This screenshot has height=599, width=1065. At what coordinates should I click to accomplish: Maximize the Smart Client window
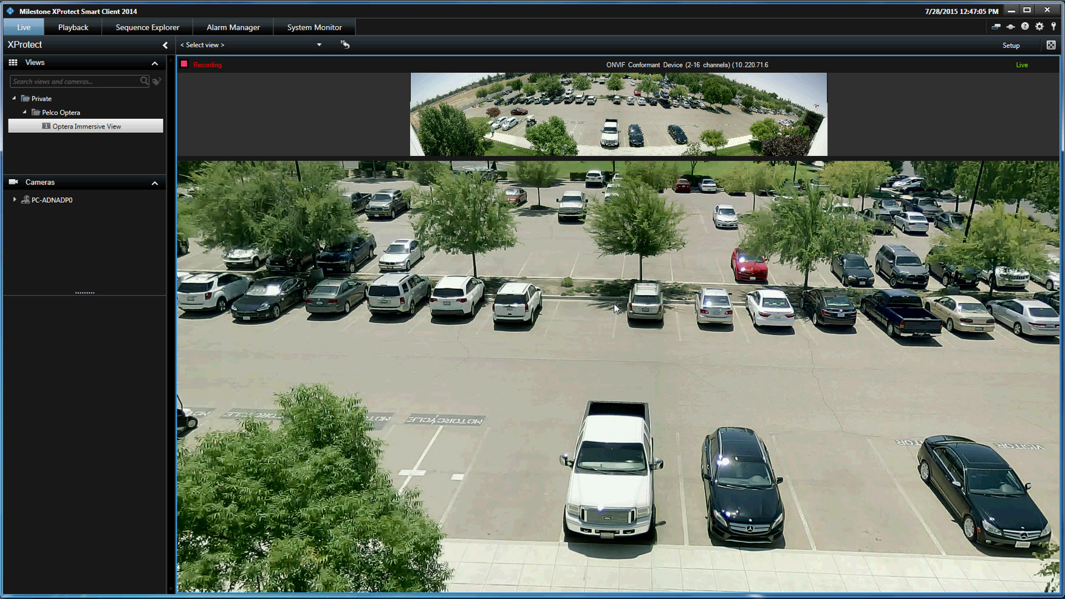click(1027, 10)
